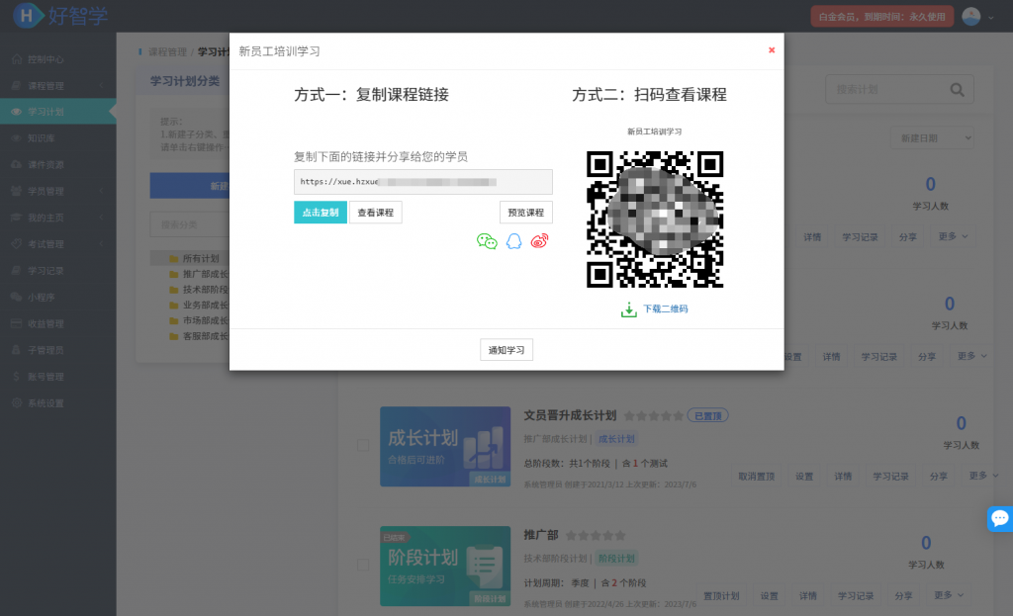The image size is (1013, 616).
Task: Check the 文员晋升成长计划 checkbox
Action: 363,446
